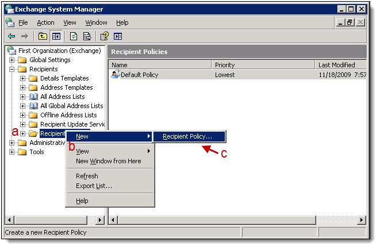Click the Forward arrow toolbar icon

[25, 37]
